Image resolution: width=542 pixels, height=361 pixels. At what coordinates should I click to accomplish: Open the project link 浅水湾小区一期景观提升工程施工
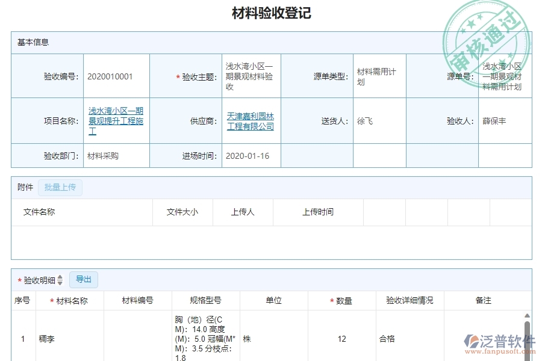coord(115,120)
